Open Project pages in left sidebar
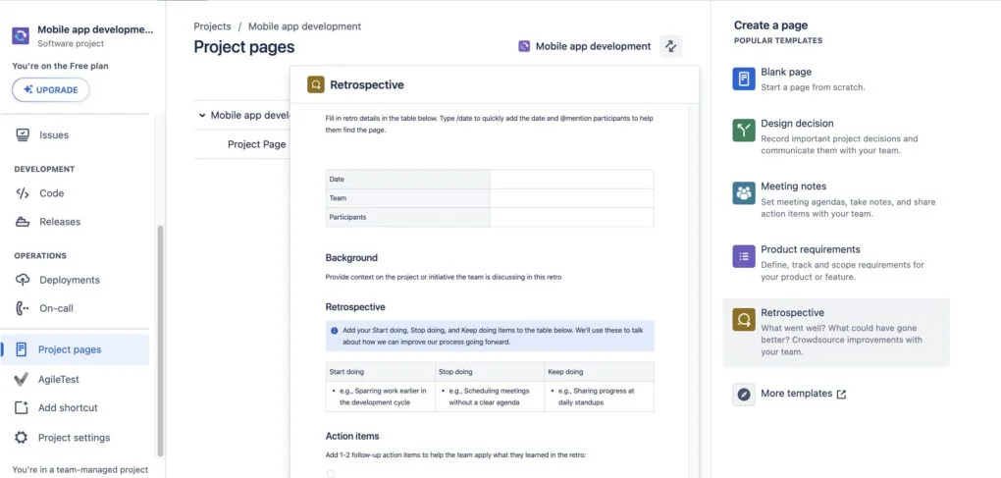 coord(69,349)
